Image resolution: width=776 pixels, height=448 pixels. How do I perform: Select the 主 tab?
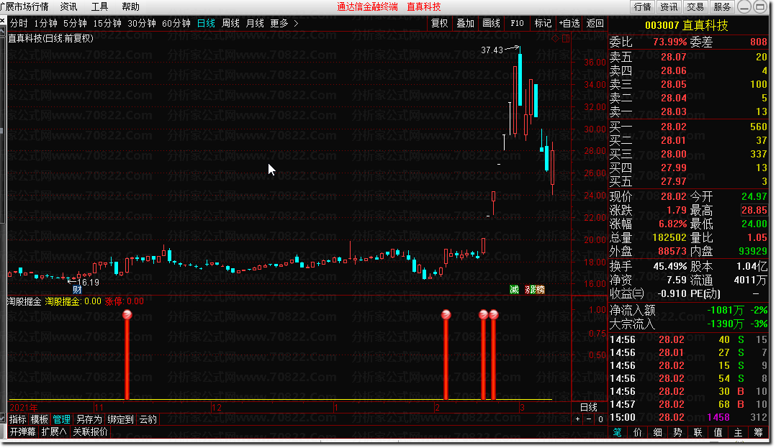(738, 432)
